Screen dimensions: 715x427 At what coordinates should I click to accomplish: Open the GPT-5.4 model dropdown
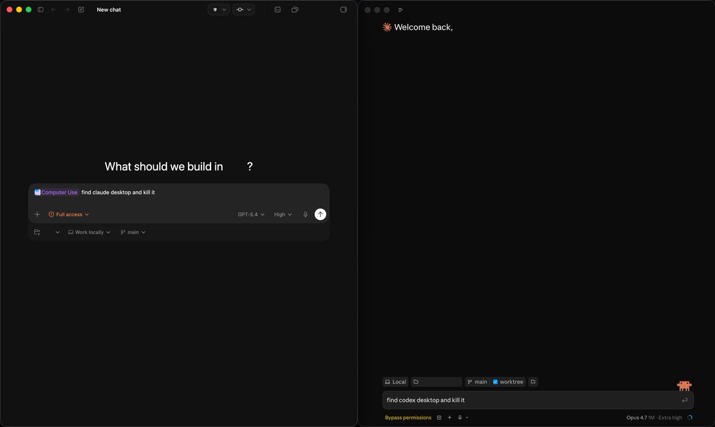251,215
